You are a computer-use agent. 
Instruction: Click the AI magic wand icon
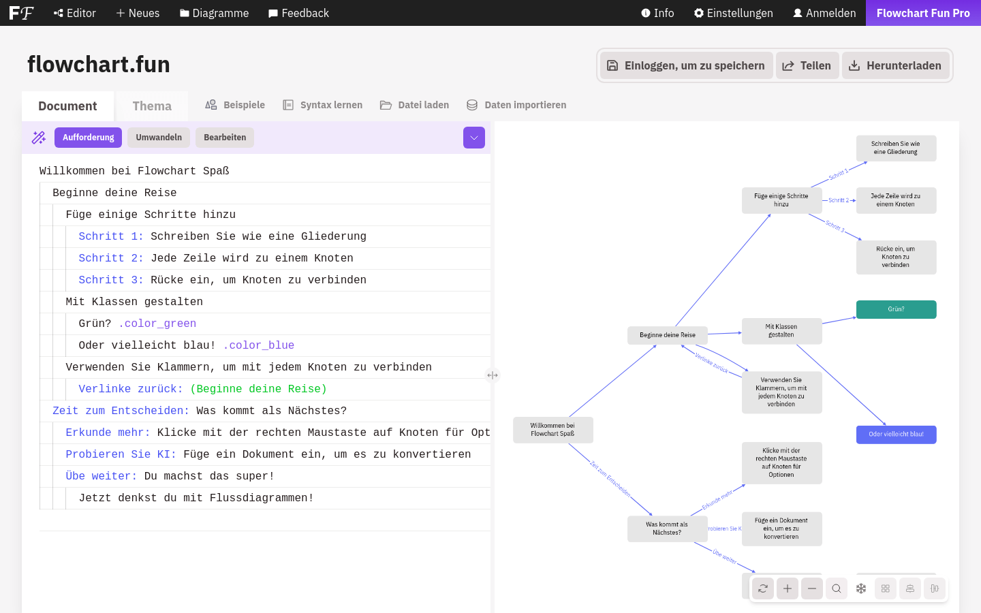(x=39, y=138)
